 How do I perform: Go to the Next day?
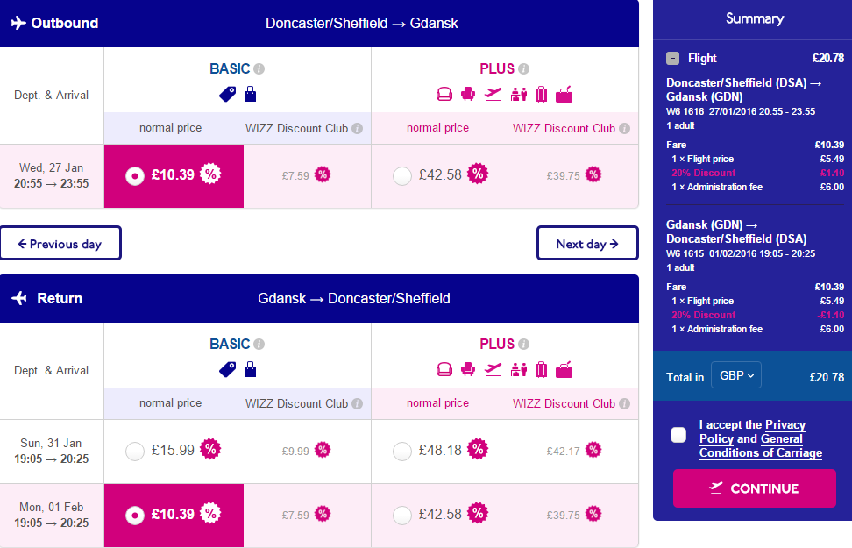(587, 244)
